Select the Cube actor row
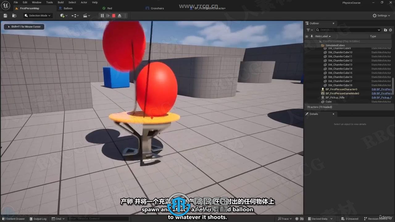The height and width of the screenshot is (222, 395). (x=328, y=102)
